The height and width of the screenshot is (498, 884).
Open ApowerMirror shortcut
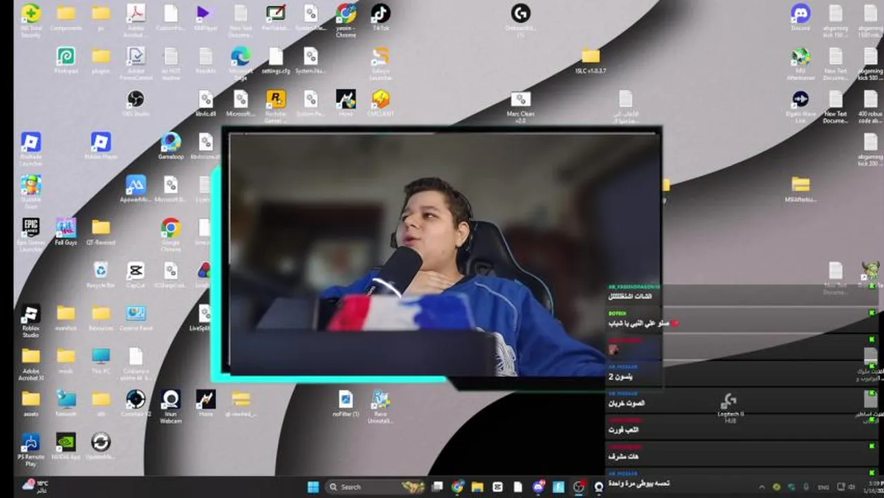tap(136, 190)
